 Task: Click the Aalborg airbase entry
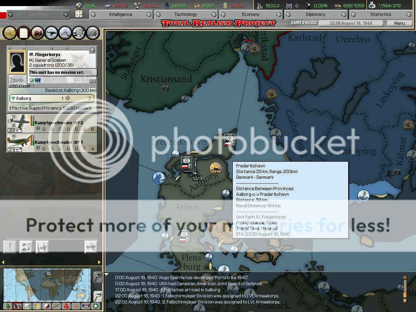[x=52, y=98]
